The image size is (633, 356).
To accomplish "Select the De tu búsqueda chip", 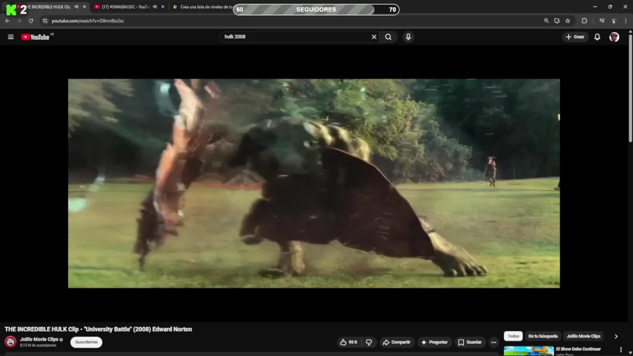I will click(x=543, y=336).
